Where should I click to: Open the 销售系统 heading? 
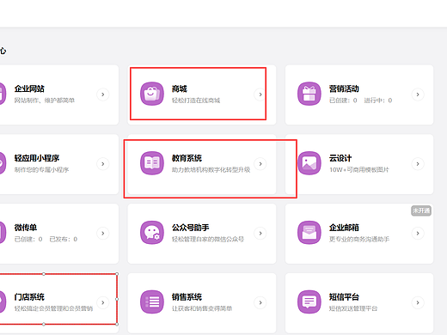click(x=187, y=297)
